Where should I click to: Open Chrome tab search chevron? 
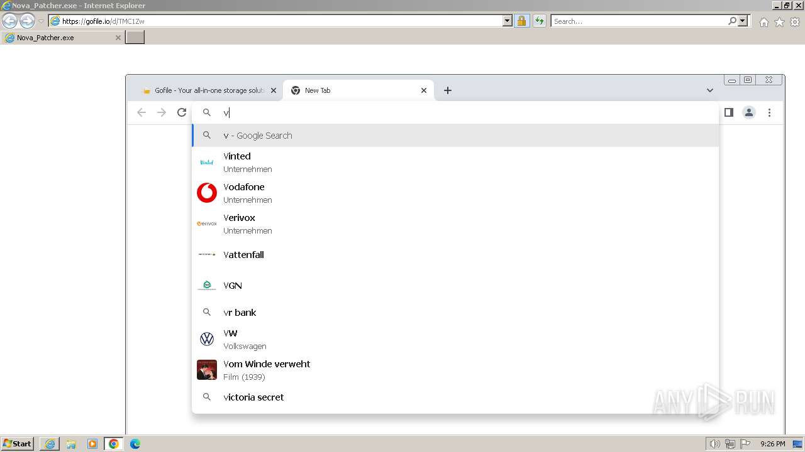(710, 90)
